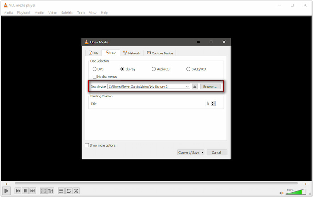313x197 pixels.
Task: Open extended settings equalizer icon
Action: point(51,191)
